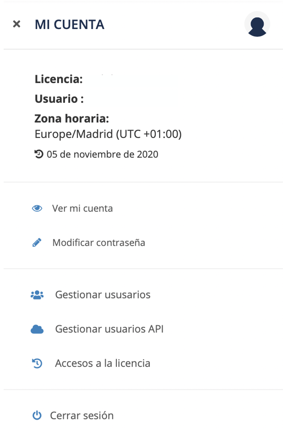
Task: Click the eye icon beside Ver mi cuenta
Action: pyautogui.click(x=37, y=208)
